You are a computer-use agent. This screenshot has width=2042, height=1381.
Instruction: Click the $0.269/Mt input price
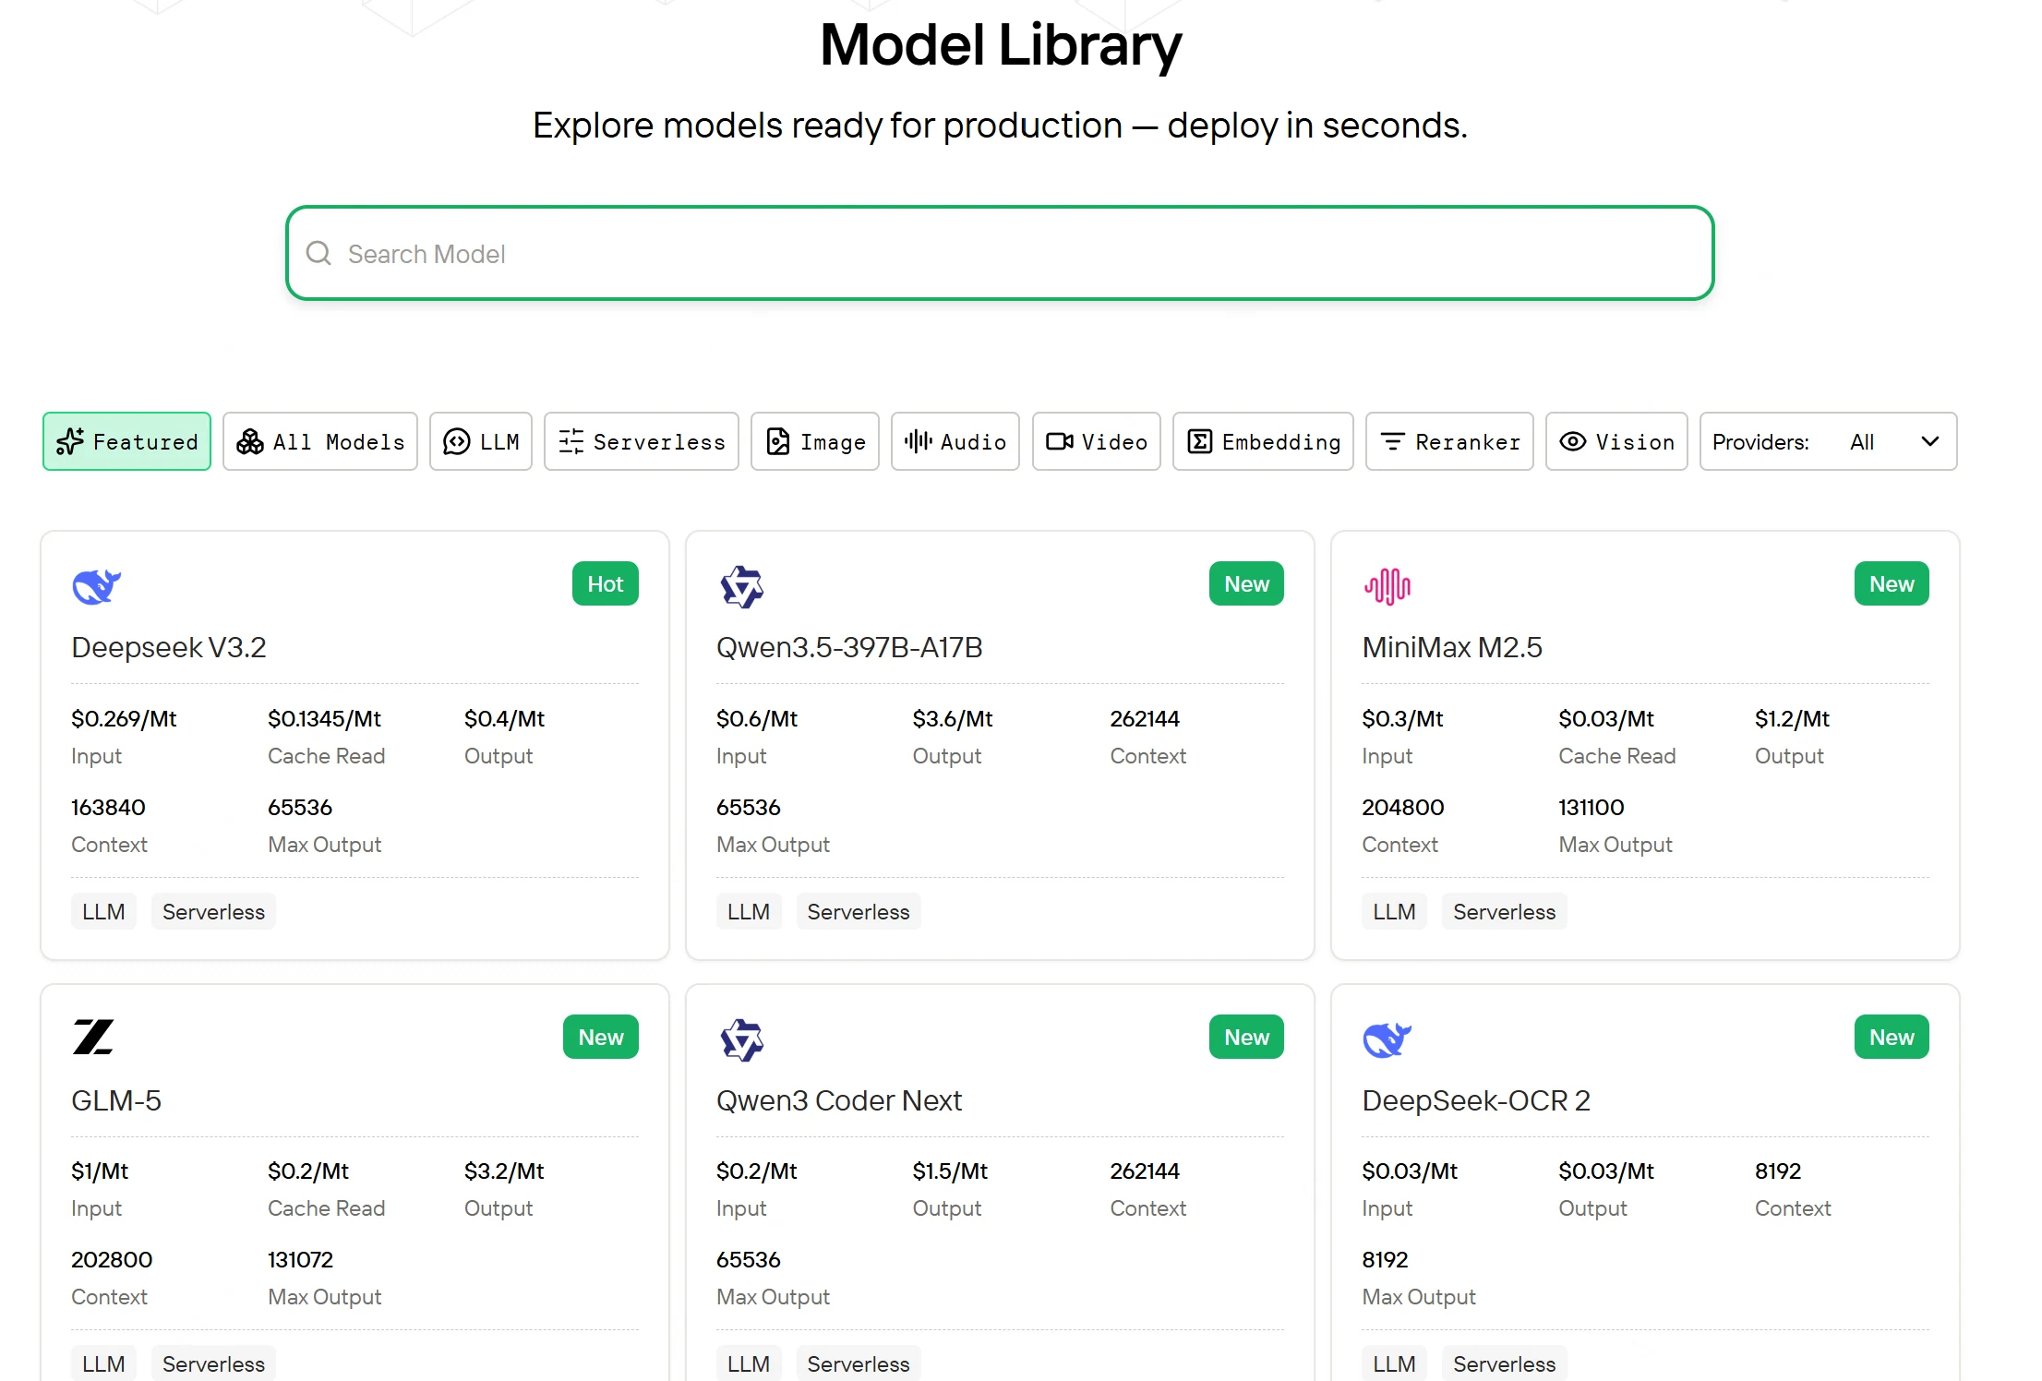124,718
